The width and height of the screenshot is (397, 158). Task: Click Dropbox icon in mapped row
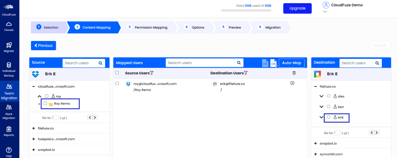(x=128, y=84)
